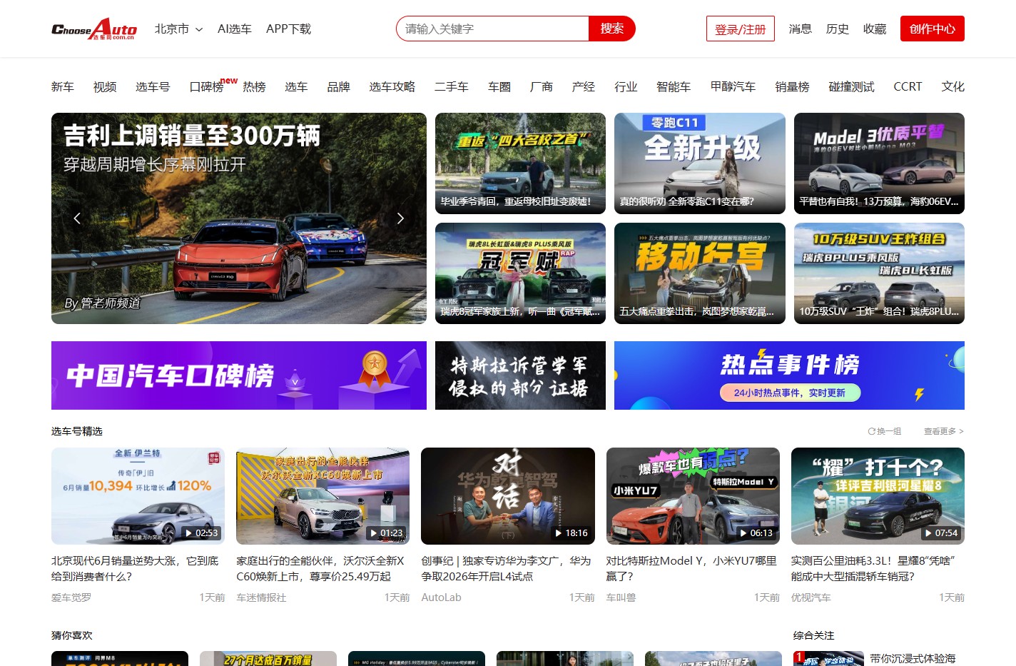Open 特斯拉诉管学军 banner

point(520,375)
